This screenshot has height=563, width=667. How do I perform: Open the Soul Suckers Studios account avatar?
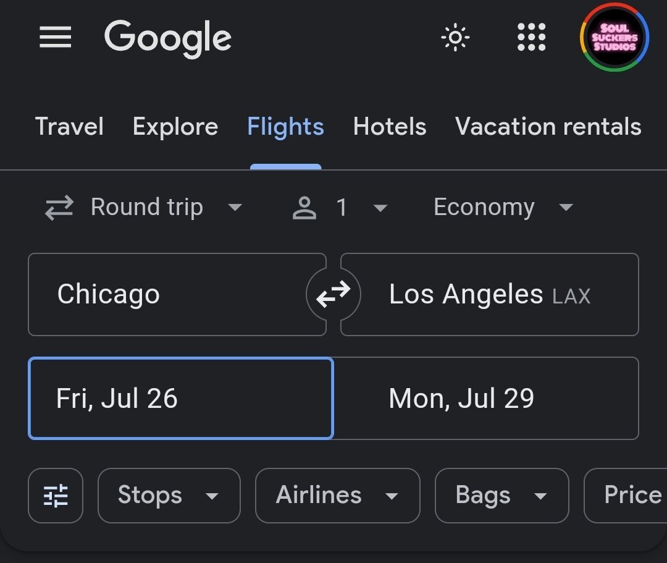pyautogui.click(x=615, y=38)
